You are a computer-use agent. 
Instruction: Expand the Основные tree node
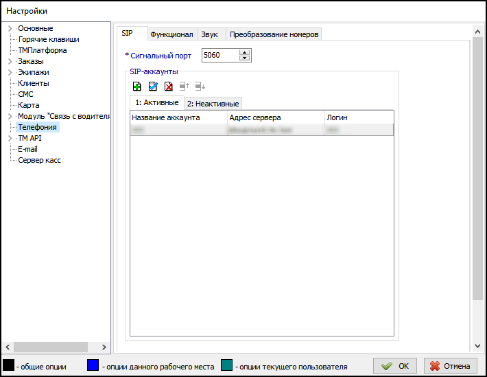[x=9, y=29]
